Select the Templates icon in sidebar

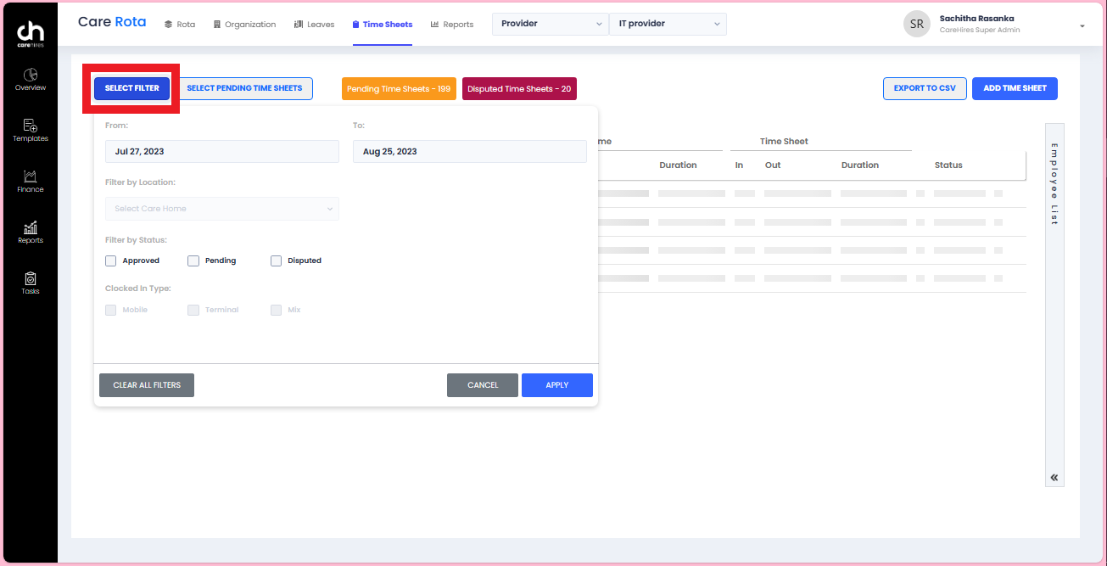click(30, 130)
